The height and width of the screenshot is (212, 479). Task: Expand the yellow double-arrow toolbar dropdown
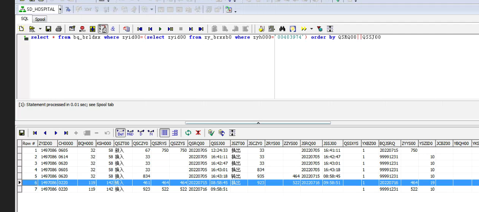[311, 29]
